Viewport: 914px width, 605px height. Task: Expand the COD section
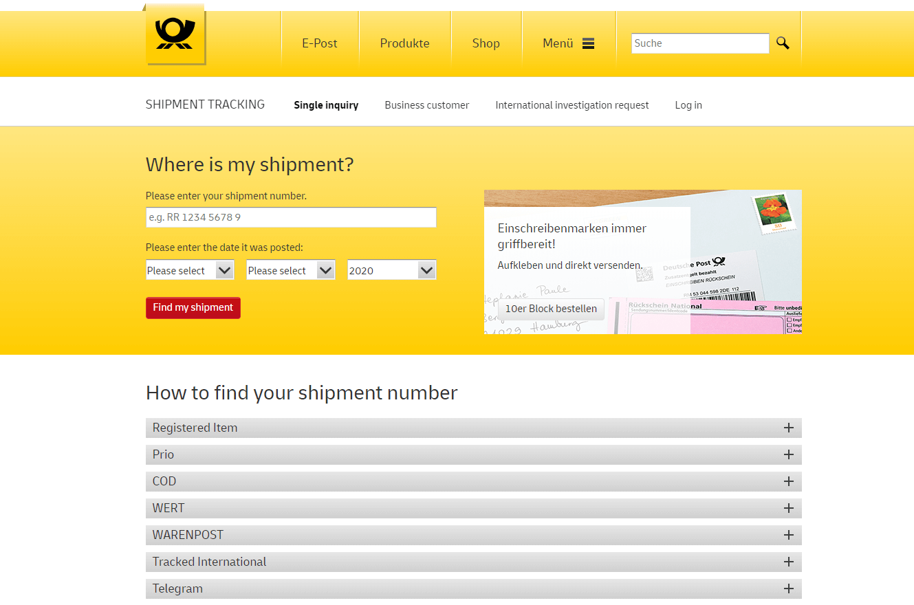pos(788,481)
